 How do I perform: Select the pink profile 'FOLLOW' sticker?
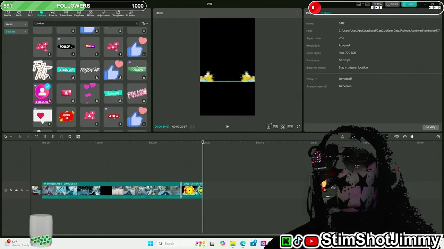click(x=42, y=93)
